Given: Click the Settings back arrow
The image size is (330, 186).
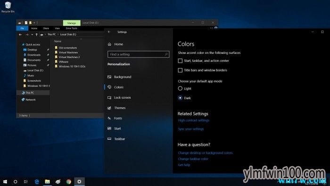Looking at the screenshot, I should [109, 32].
